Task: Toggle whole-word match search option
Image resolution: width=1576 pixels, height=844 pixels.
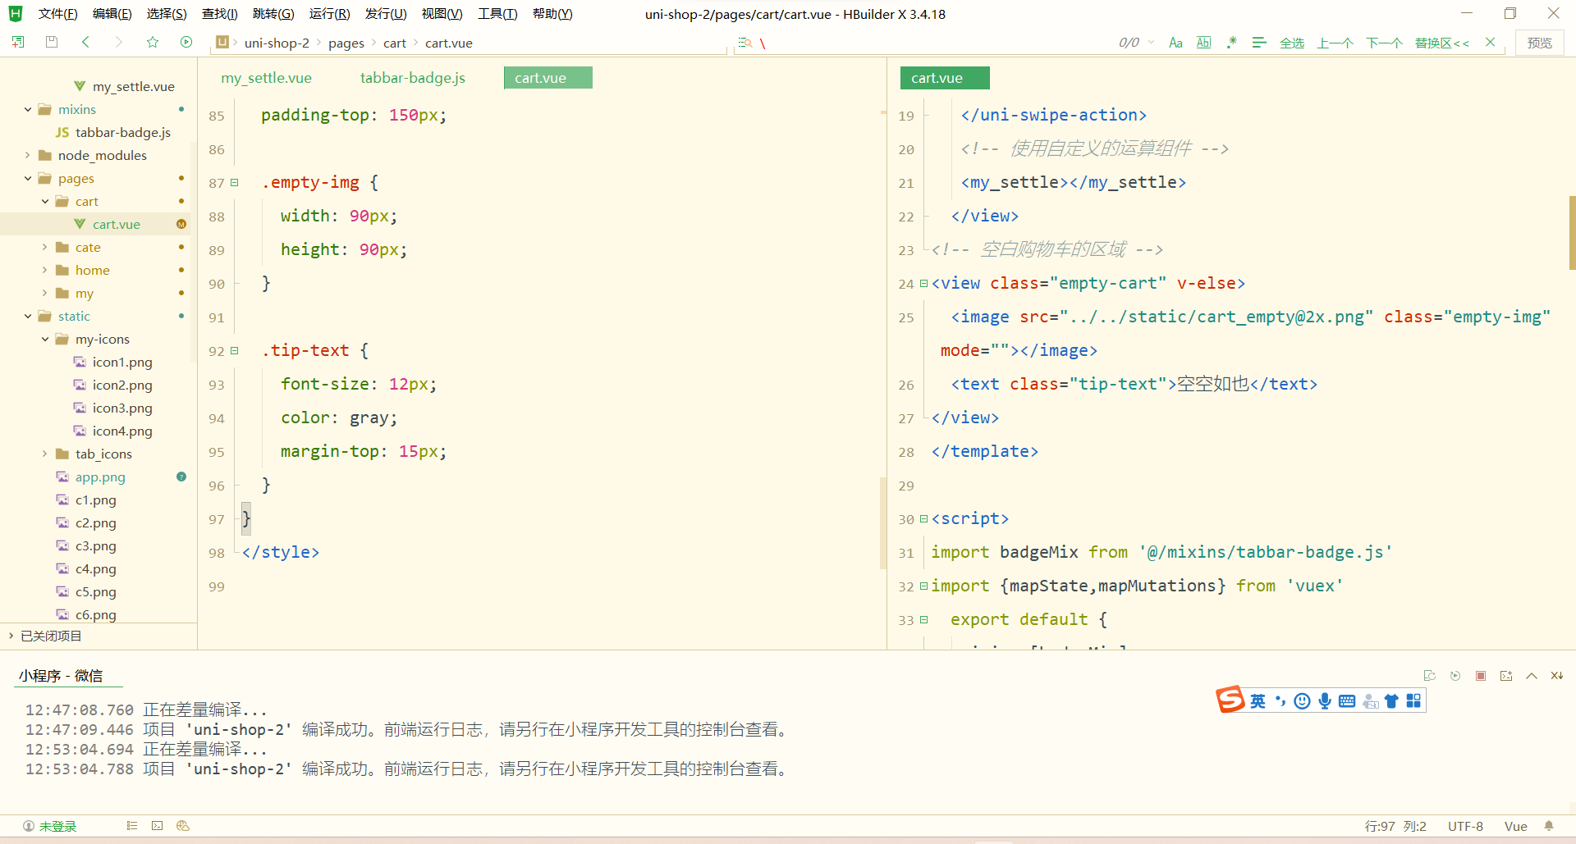Action: click(1203, 43)
